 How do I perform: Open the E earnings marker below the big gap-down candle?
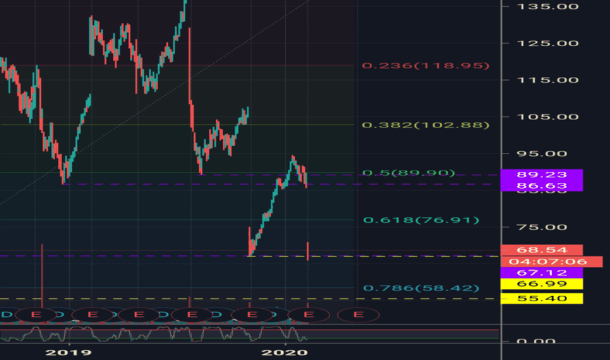tap(192, 314)
